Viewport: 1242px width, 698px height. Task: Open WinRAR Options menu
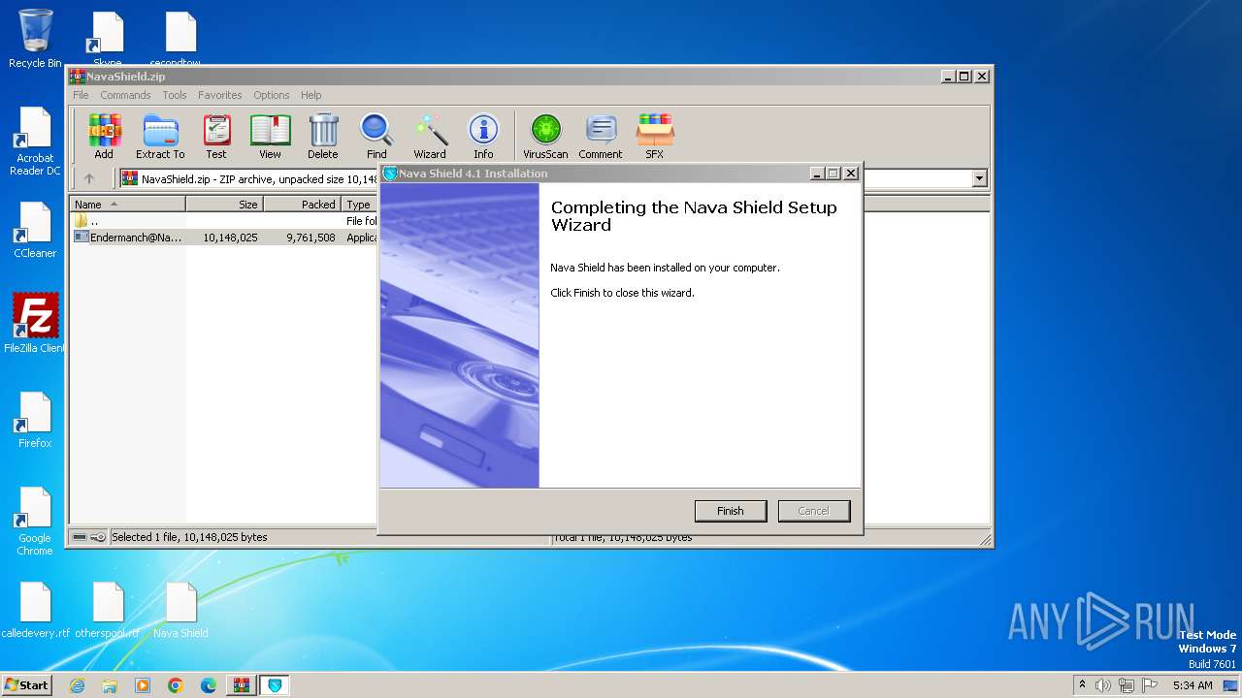272,95
